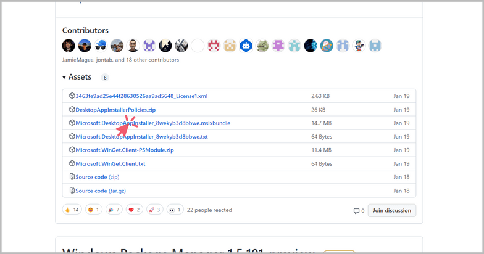Toggle the eyes reaction with 1 vote

[x=175, y=210]
